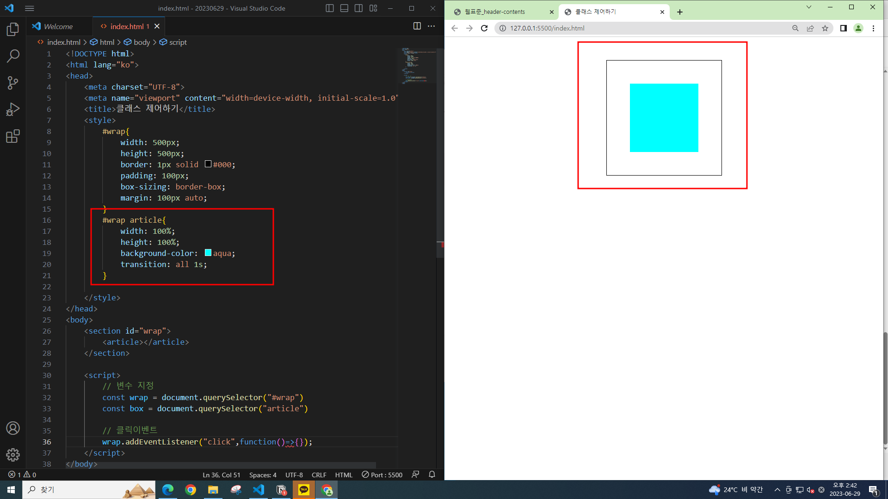
Task: Open the Extensions view
Action: (x=13, y=136)
